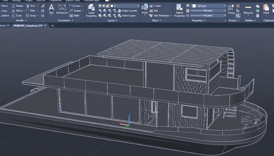Expand the Edit Attributes dropdown arrow

(171, 16)
